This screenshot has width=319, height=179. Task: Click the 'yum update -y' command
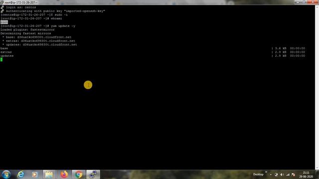(x=63, y=26)
